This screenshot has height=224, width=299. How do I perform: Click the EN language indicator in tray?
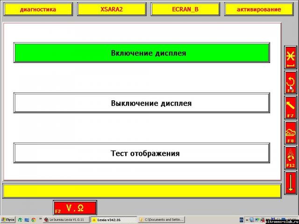[x=242, y=220]
